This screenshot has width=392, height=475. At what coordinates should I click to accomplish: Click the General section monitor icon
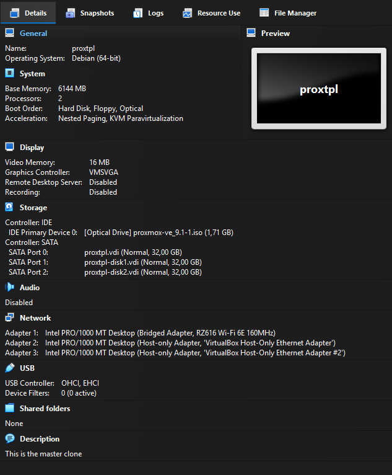click(x=10, y=33)
